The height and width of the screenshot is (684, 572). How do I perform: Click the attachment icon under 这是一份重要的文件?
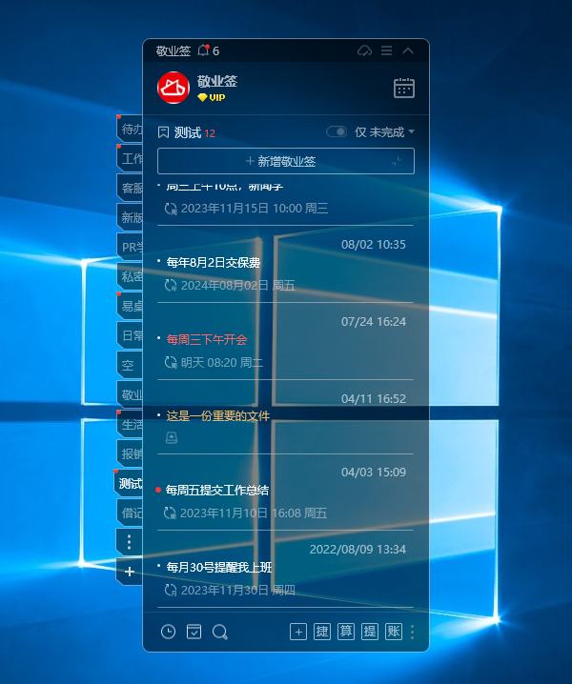pyautogui.click(x=172, y=437)
